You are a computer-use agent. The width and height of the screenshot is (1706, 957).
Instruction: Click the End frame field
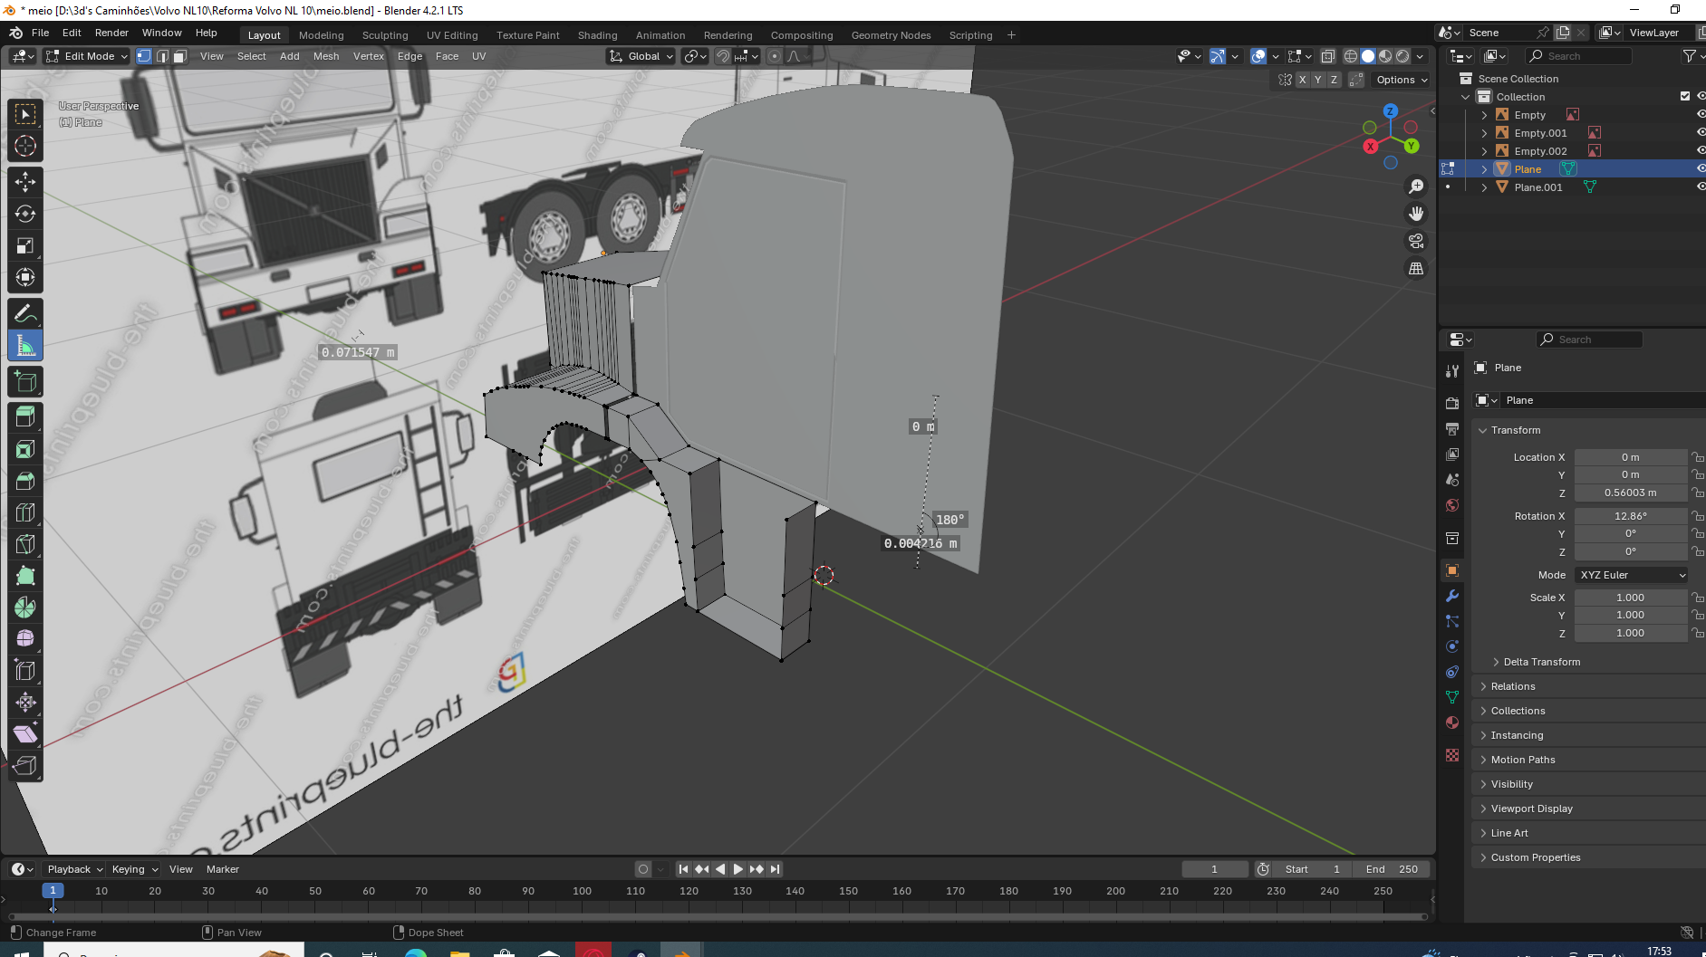pyautogui.click(x=1391, y=869)
